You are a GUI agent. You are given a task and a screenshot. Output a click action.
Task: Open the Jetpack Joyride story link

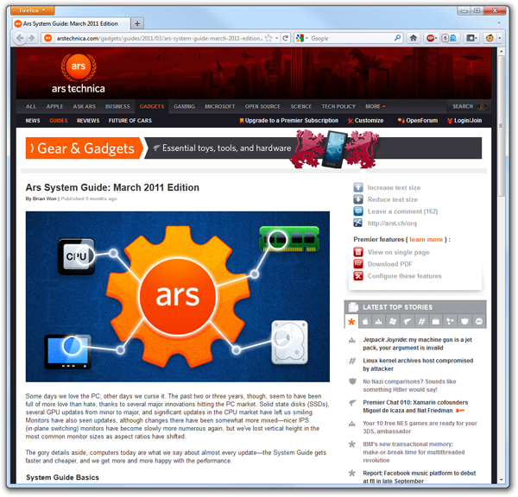pos(418,343)
